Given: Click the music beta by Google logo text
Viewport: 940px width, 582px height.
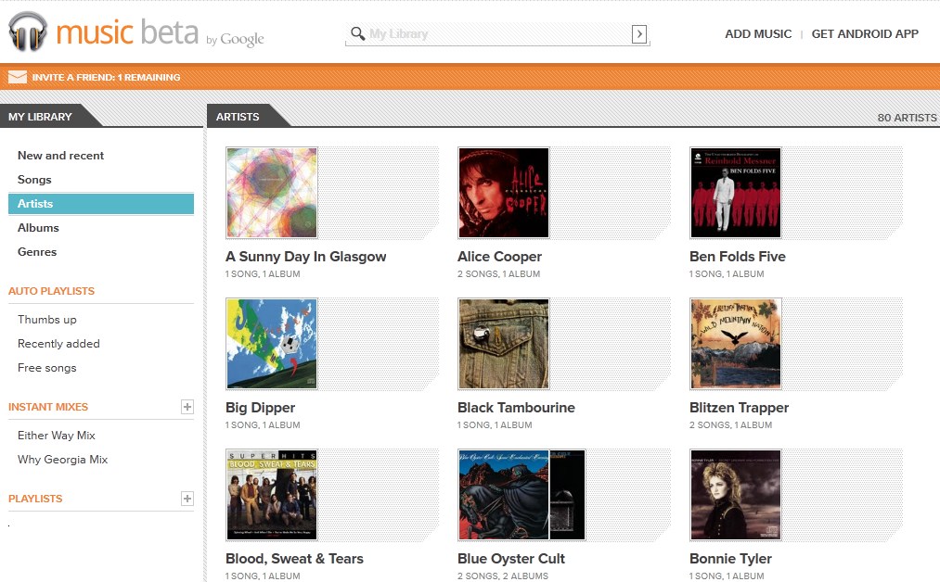Looking at the screenshot, I should click(160, 32).
